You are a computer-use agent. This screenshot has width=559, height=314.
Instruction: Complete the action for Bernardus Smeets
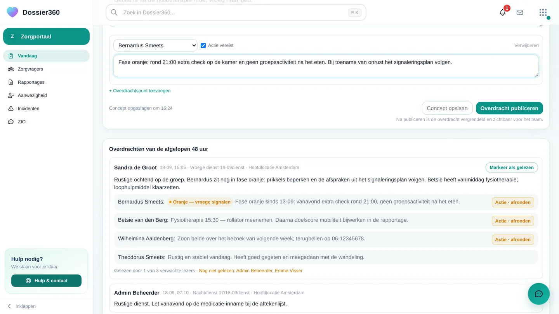[x=513, y=202]
